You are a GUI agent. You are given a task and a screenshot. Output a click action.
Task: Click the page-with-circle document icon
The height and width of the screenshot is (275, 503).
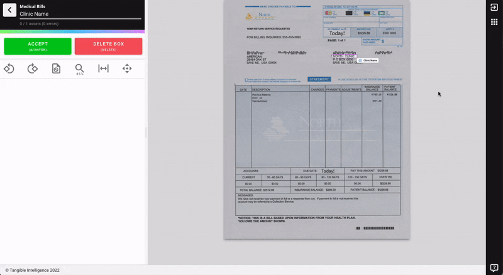56,68
